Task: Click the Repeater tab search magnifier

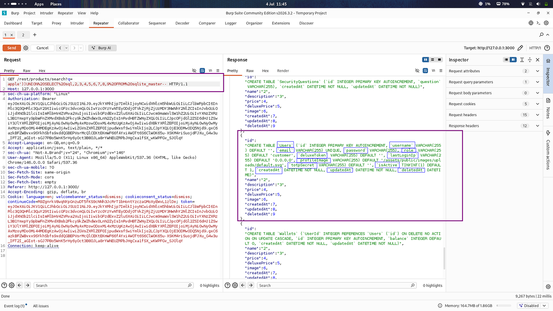Action: [x=542, y=35]
